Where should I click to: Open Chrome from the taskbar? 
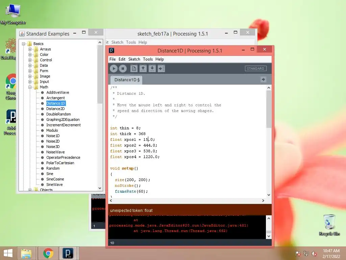tap(48, 253)
